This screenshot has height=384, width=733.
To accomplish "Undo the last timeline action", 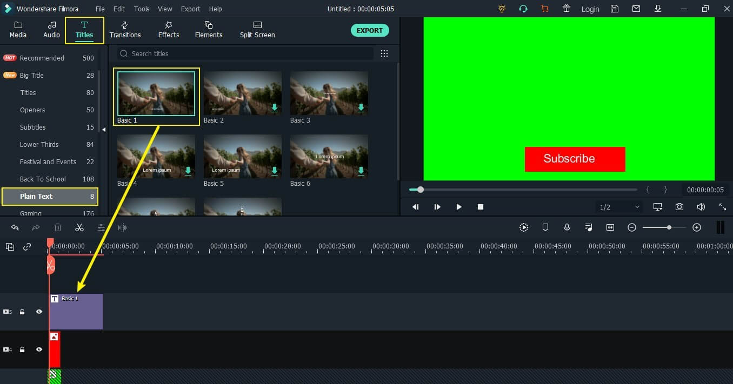I will pos(15,227).
